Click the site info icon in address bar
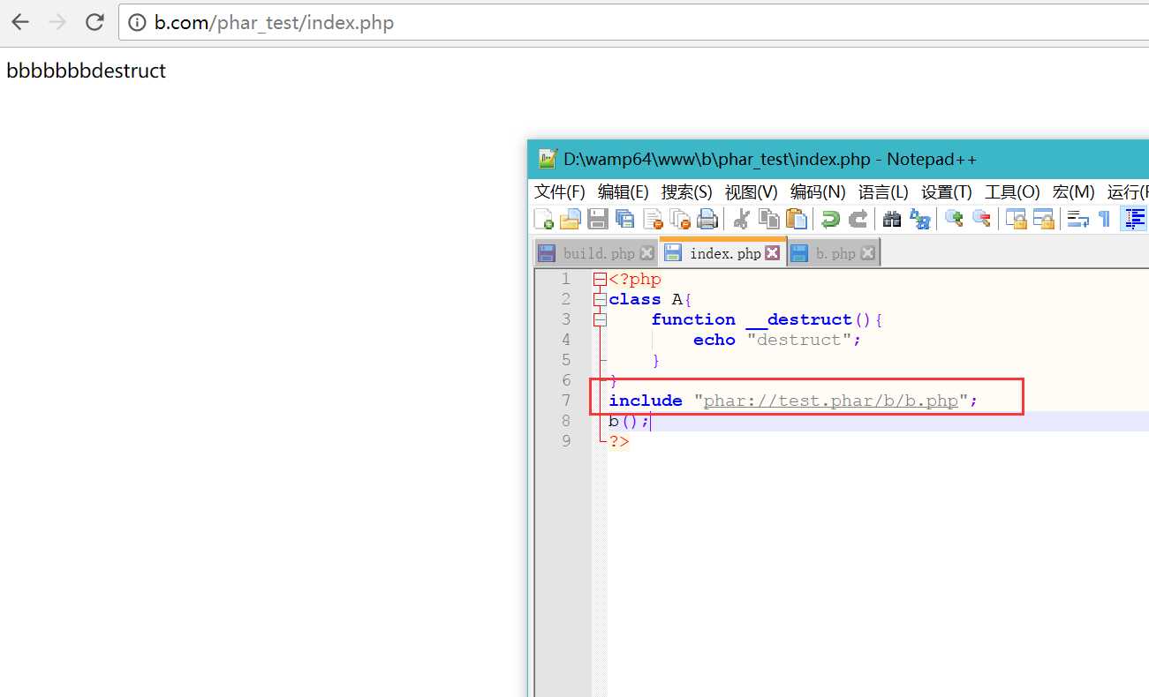1149x697 pixels. coord(137,23)
